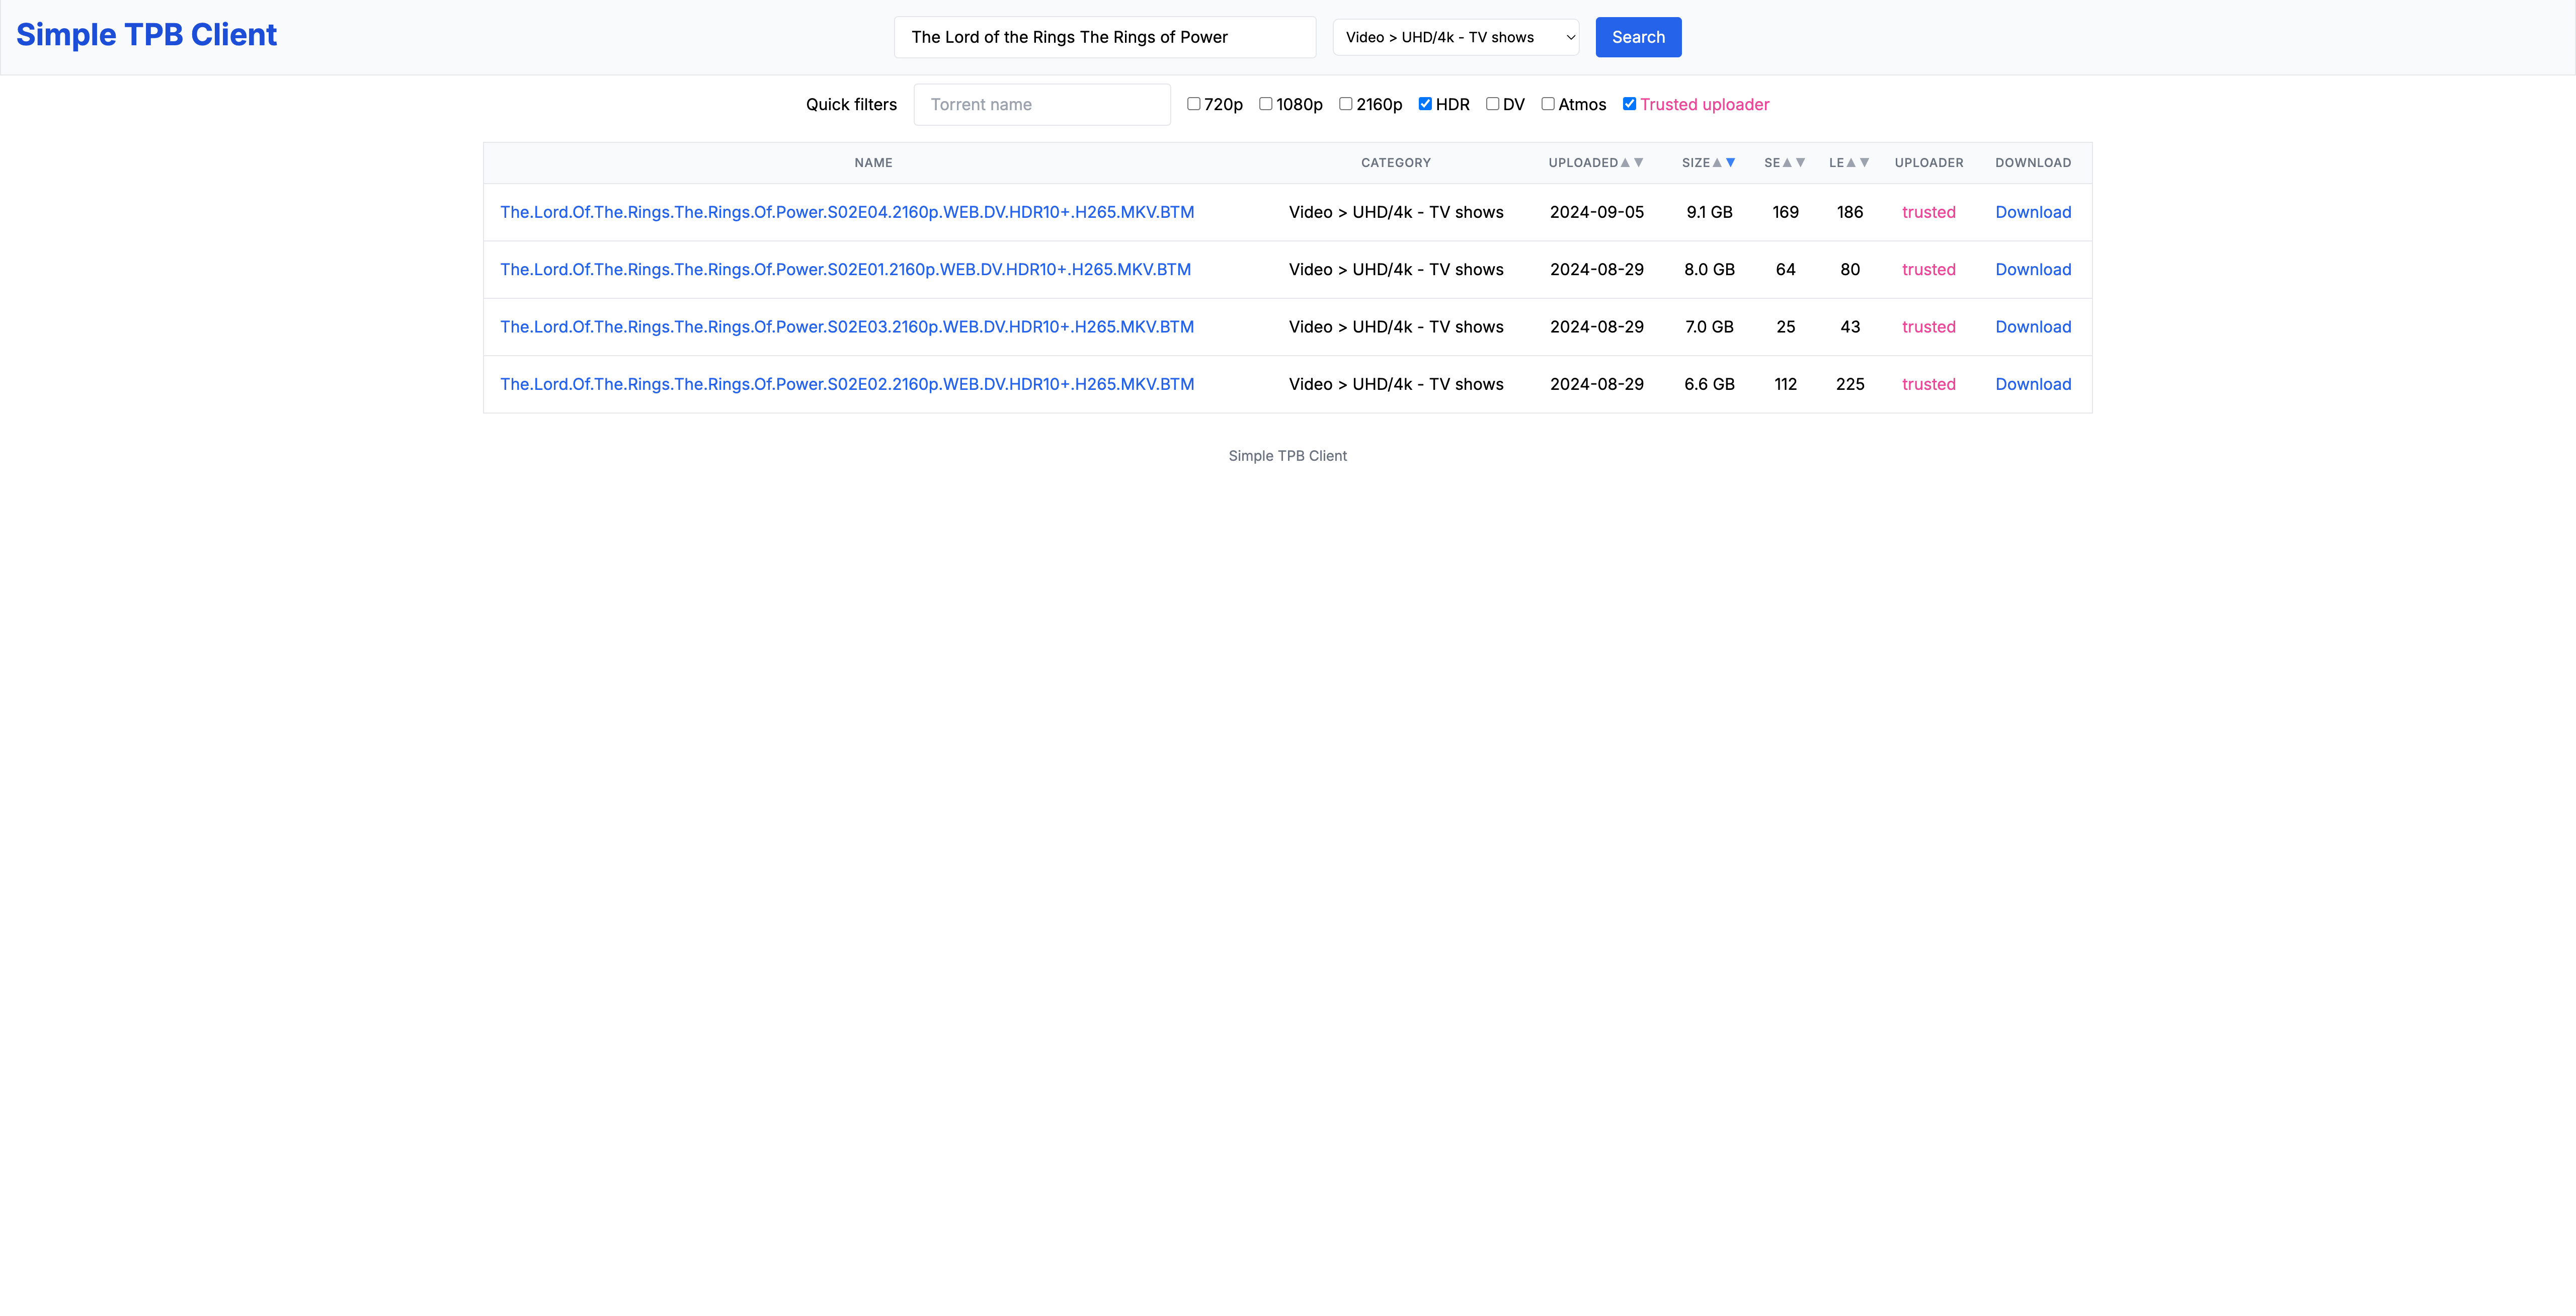
Task: Sort by SE seeders ascending arrow
Action: 1787,163
